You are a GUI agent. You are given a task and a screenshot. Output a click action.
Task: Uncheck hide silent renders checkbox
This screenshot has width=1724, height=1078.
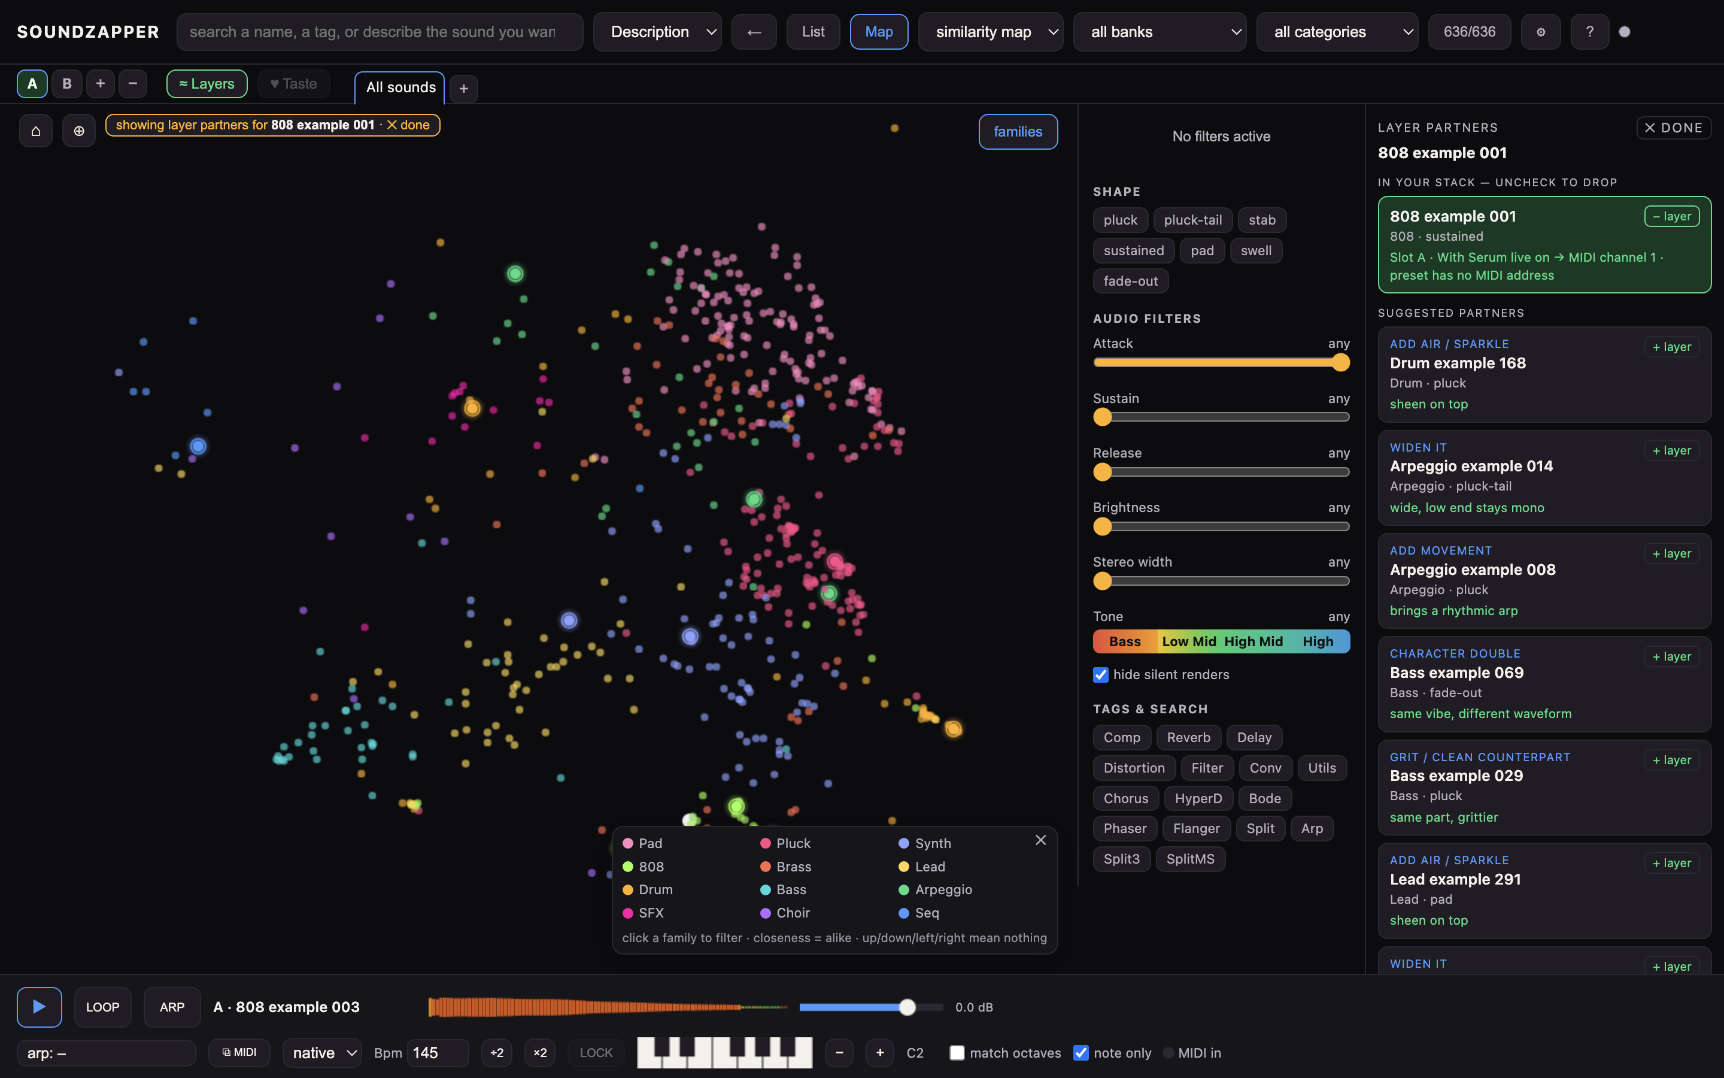(1101, 674)
